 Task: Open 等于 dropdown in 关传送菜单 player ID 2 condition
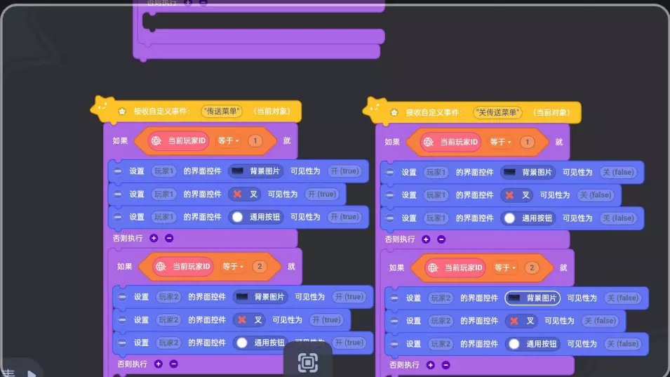pyautogui.click(x=504, y=267)
